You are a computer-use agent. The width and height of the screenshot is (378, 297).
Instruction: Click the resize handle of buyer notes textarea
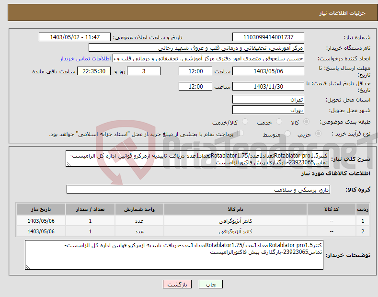click(28, 267)
